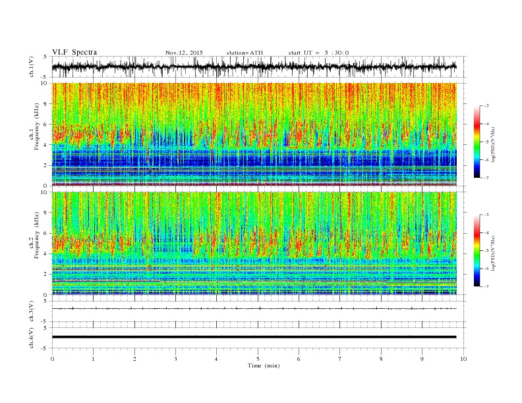Click the "station=ATH" header label
This screenshot has height=403, width=522.
[x=245, y=53]
